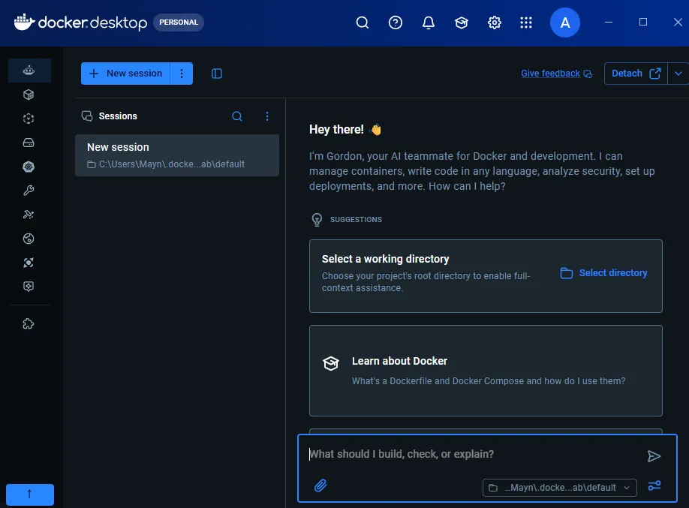Click the search icon in header
Viewport: 689px width, 508px height.
362,23
